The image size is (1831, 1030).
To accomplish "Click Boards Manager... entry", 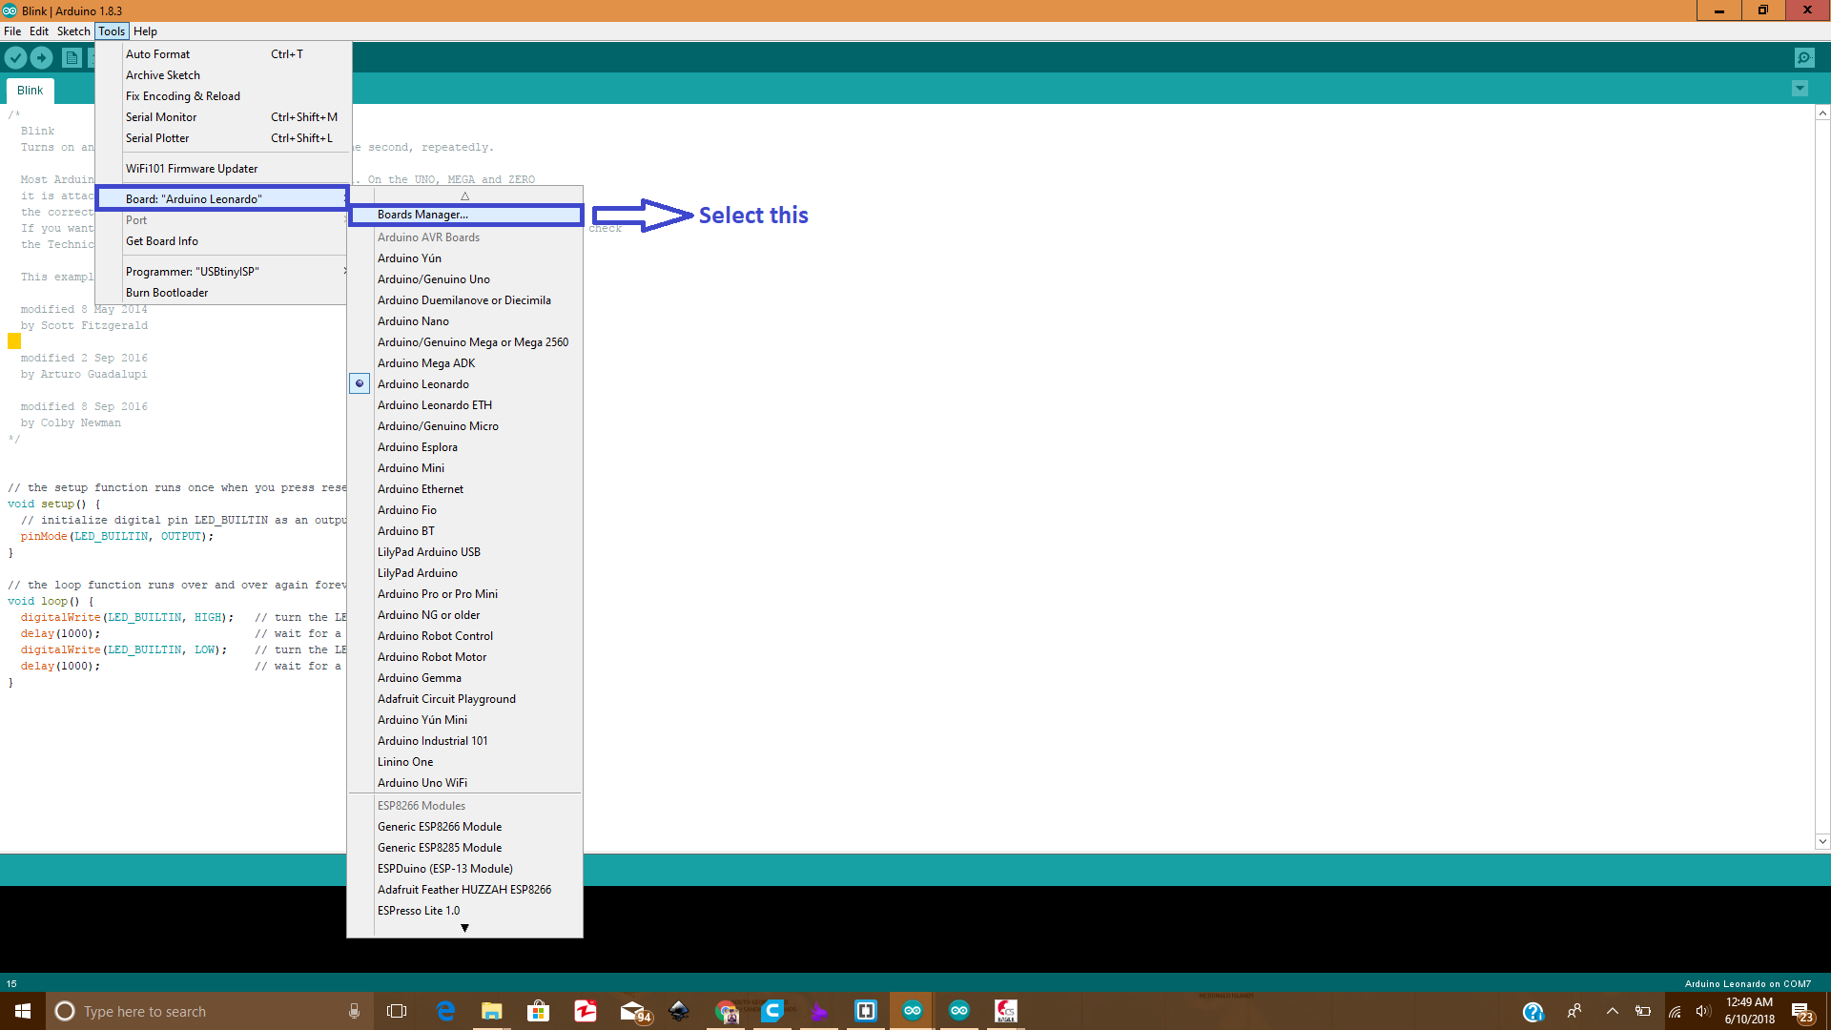I will click(x=422, y=215).
